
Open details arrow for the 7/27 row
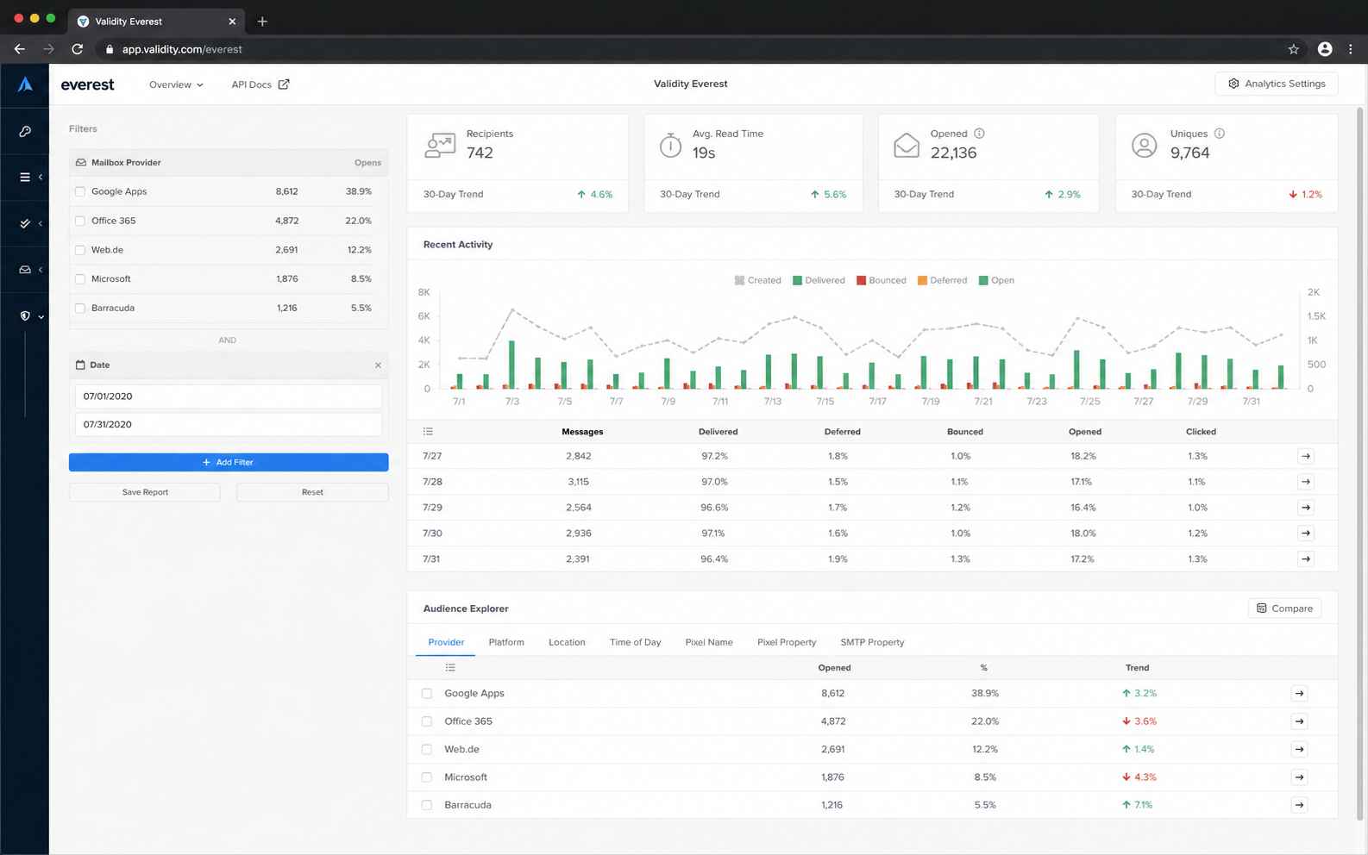[x=1306, y=456]
